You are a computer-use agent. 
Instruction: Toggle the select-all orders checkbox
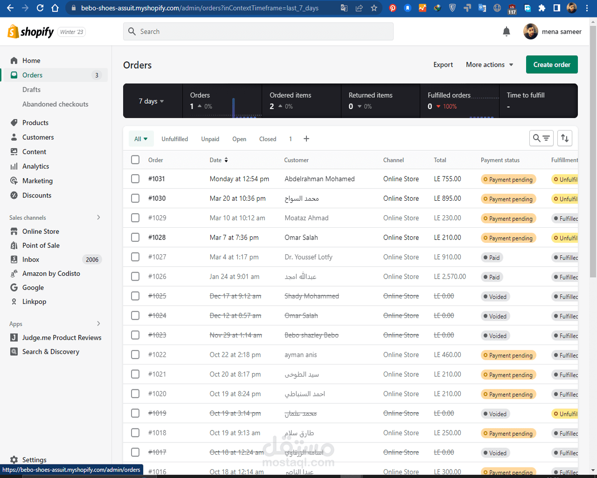point(135,160)
